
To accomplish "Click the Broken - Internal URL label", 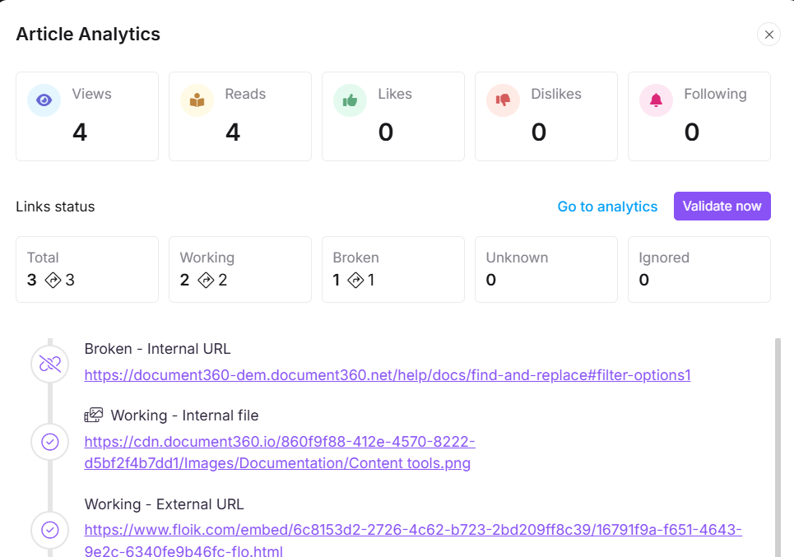I will (x=157, y=349).
